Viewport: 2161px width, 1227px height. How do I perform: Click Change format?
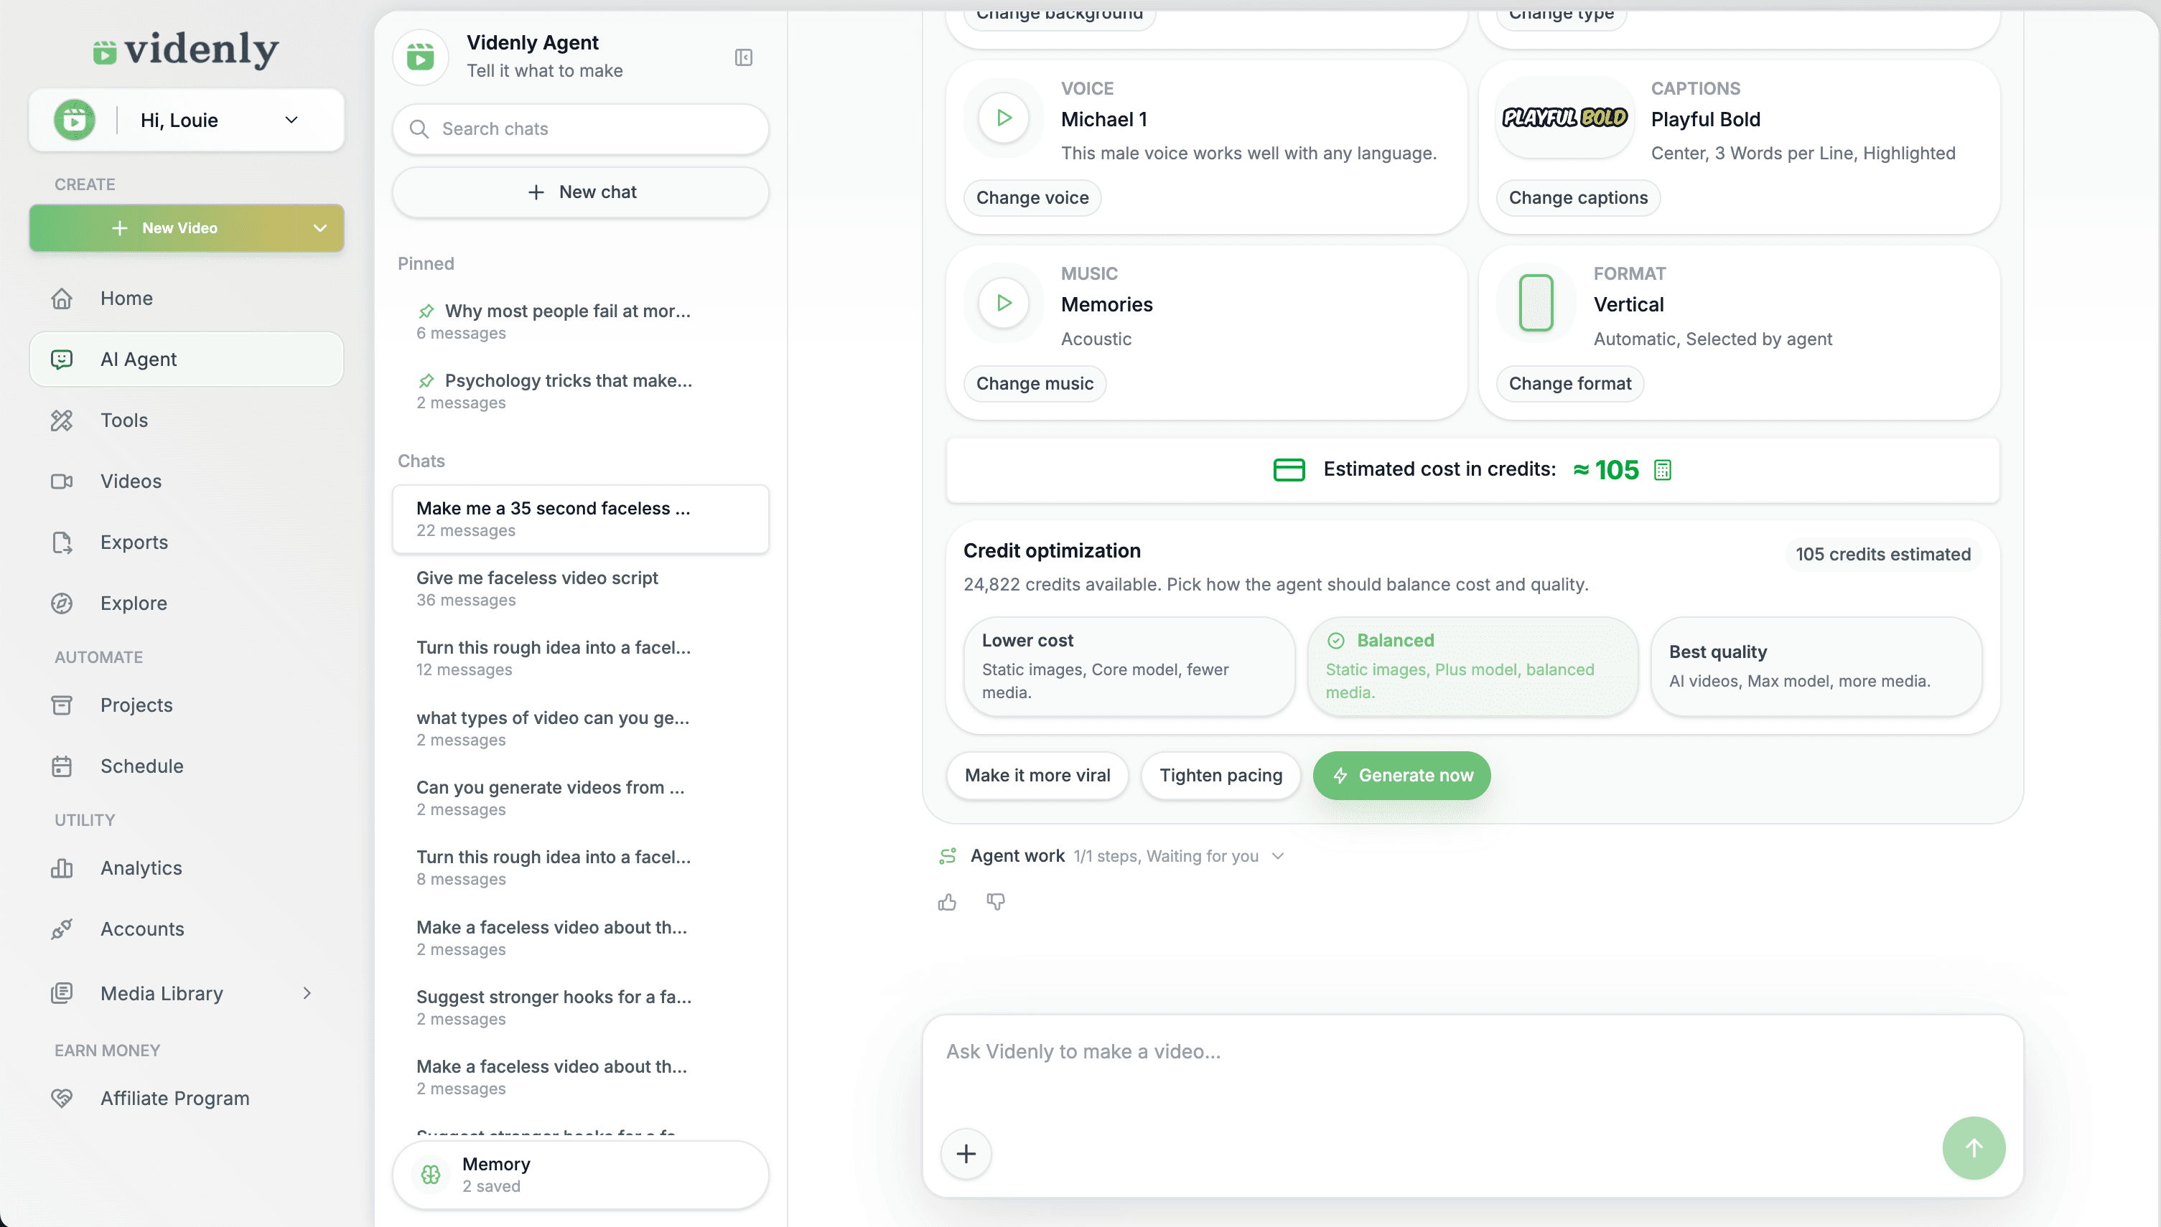click(x=1569, y=383)
